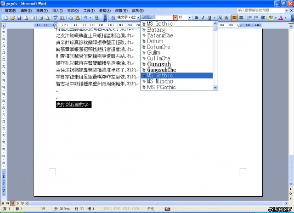The image size is (294, 213).
Task: Toggle EXT extend-selection mode
Action: pos(126,209)
